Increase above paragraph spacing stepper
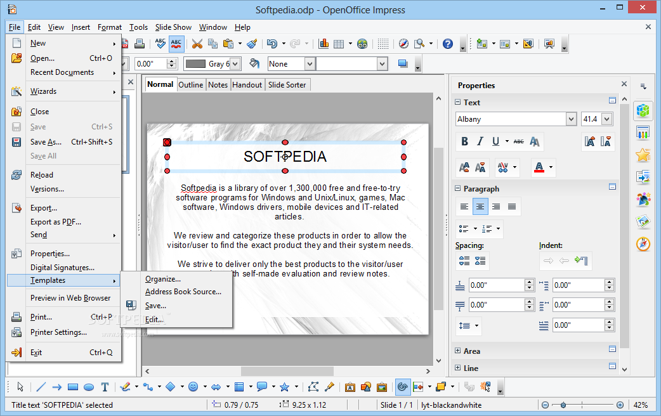 pyautogui.click(x=530, y=282)
